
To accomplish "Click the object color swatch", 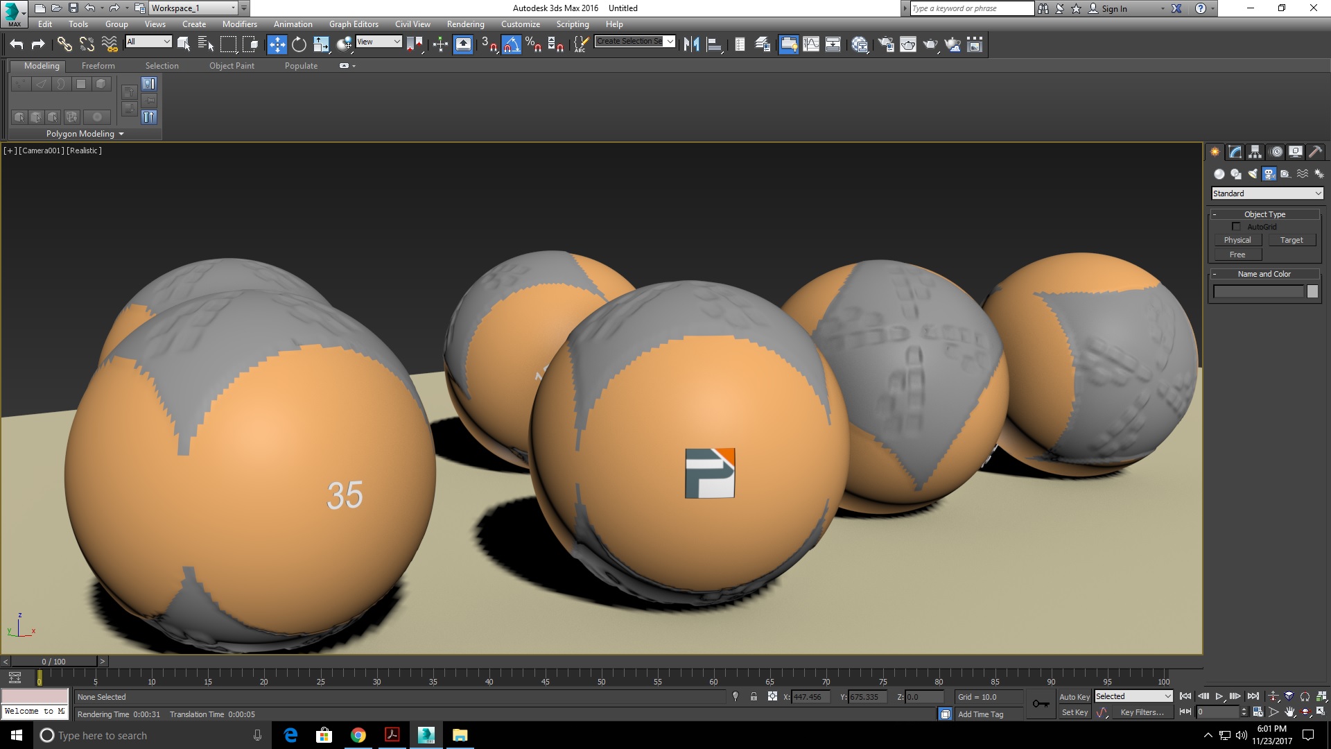I will 1312,292.
